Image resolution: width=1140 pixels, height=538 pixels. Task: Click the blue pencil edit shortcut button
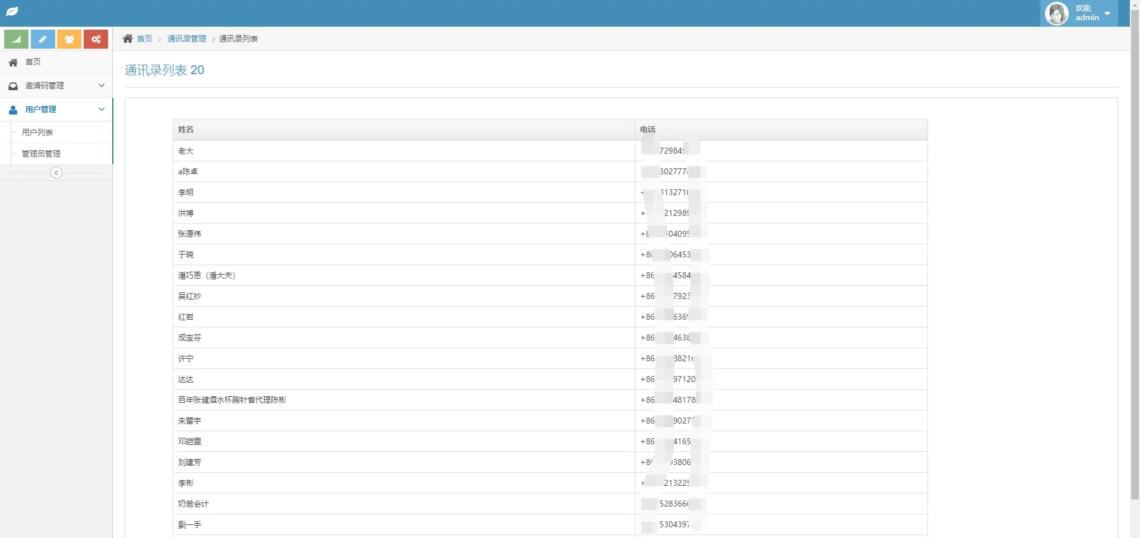coord(43,39)
